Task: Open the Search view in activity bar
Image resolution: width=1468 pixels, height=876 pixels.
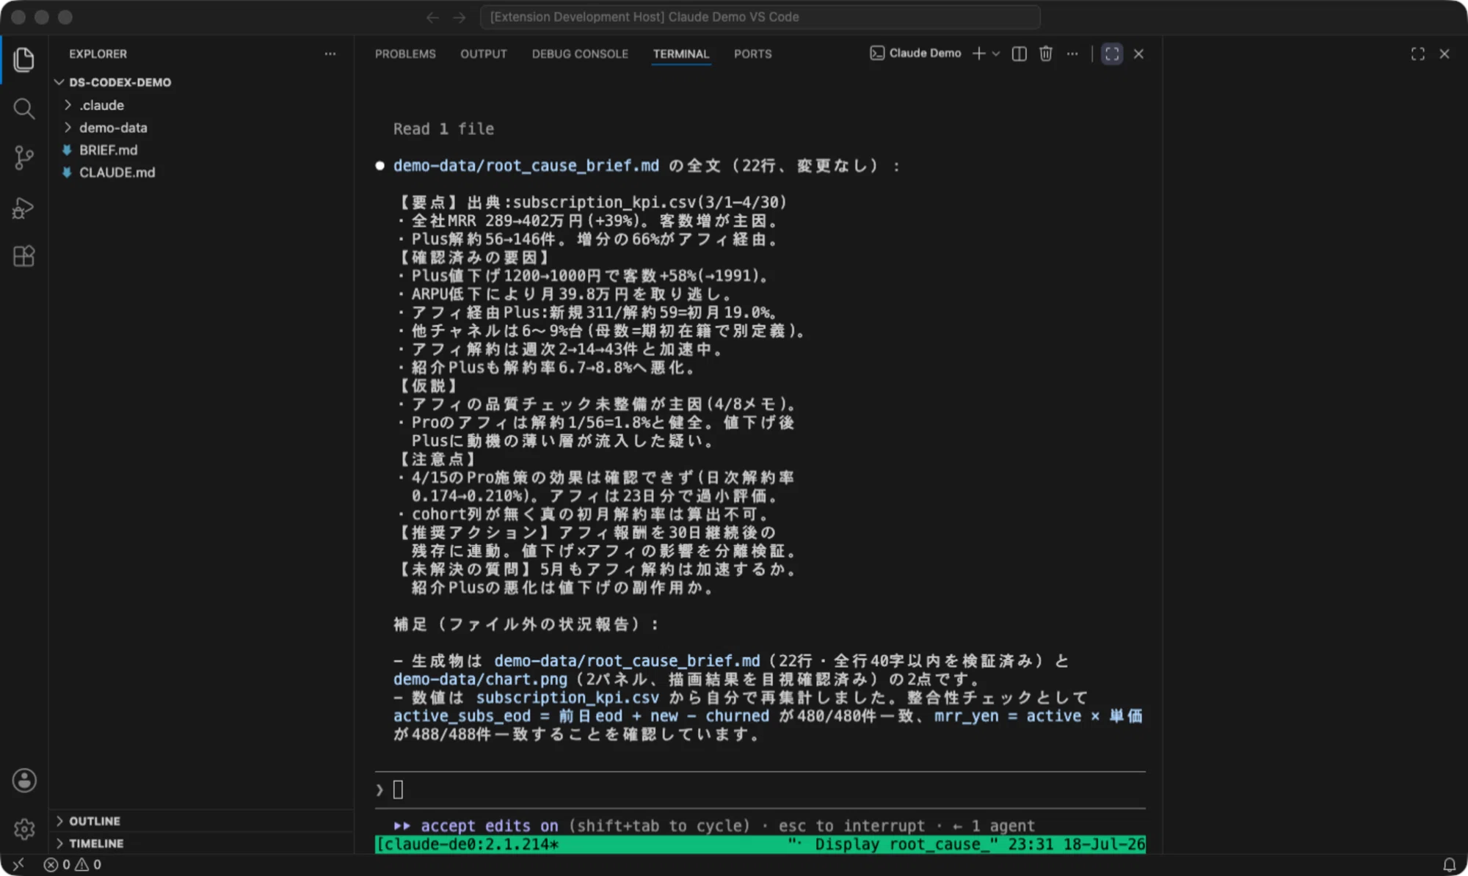Action: [x=23, y=109]
